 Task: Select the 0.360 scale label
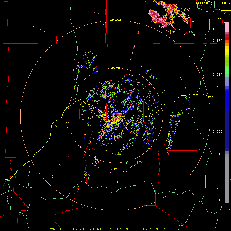click(x=217, y=166)
